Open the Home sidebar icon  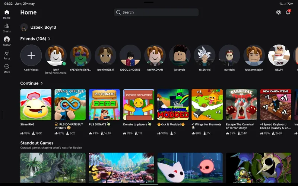click(7, 13)
